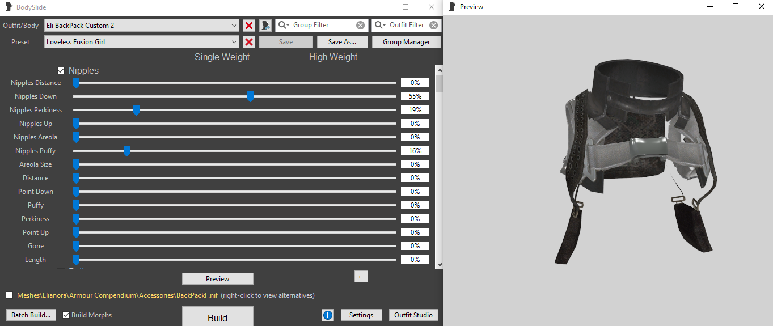Click the High Weight column header

pos(333,57)
